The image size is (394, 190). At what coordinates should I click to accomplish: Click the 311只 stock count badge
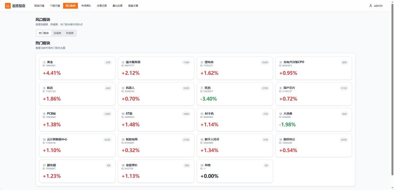pyautogui.click(x=344, y=88)
